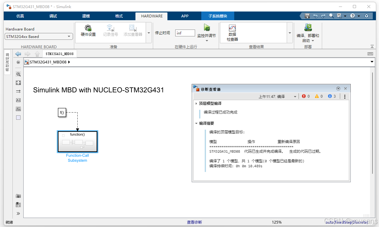
Task: Open Hardware Board STM32G4xx Based dropdown
Action: (x=39, y=36)
